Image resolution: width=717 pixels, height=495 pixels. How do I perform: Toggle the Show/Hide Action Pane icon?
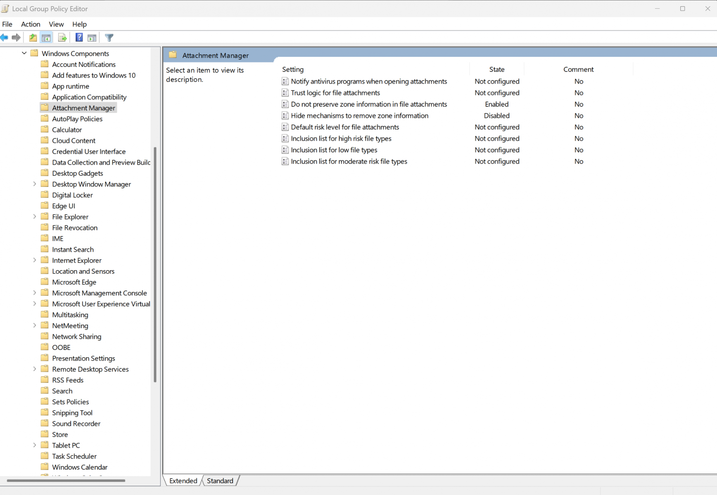click(92, 38)
